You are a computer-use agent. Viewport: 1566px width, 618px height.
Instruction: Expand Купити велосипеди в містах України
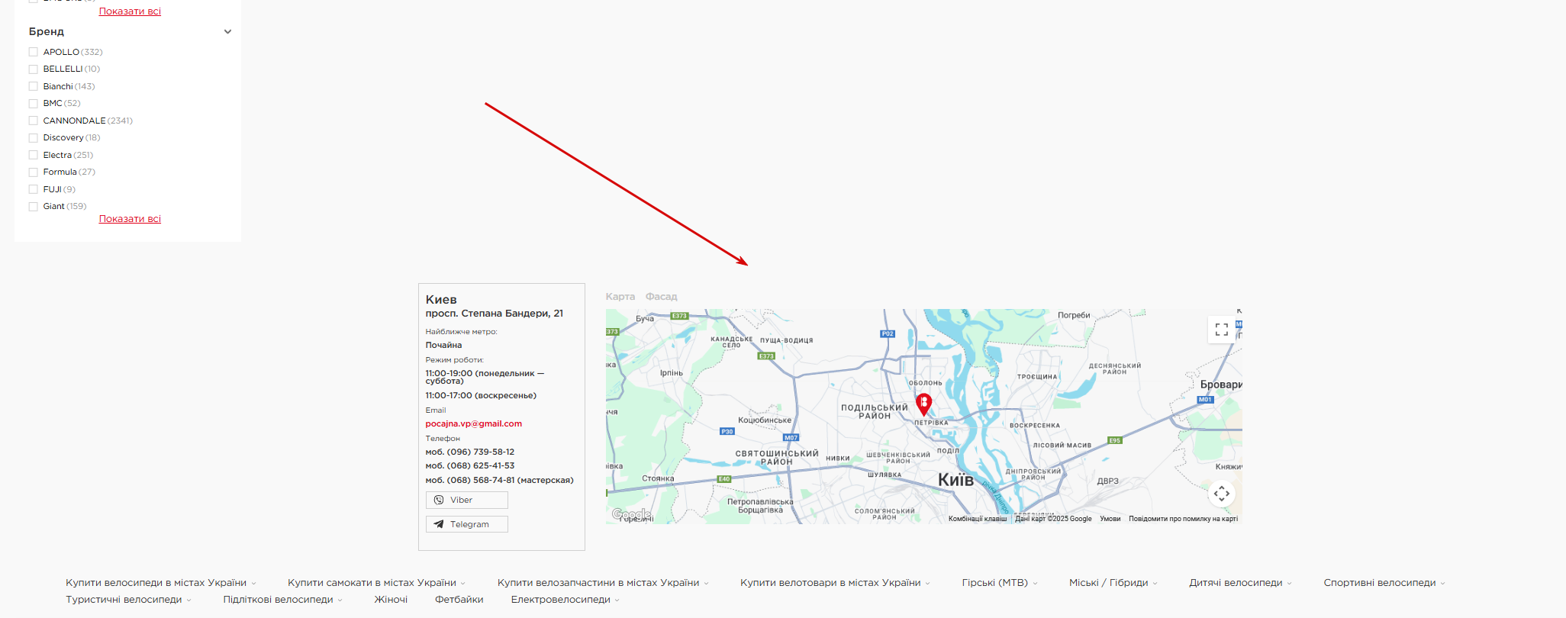161,583
